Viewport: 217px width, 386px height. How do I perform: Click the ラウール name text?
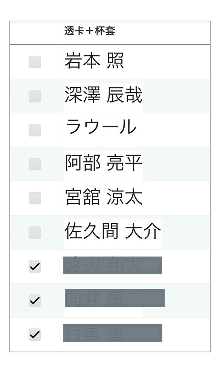[101, 127]
